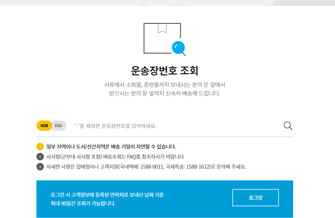Click the gray info icon by 사서함
The width and height of the screenshot is (335, 218).
40,157
